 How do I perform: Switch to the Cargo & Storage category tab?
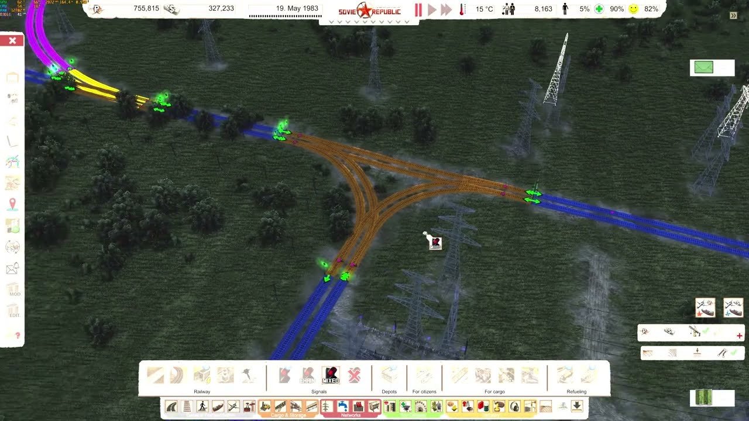[288, 415]
